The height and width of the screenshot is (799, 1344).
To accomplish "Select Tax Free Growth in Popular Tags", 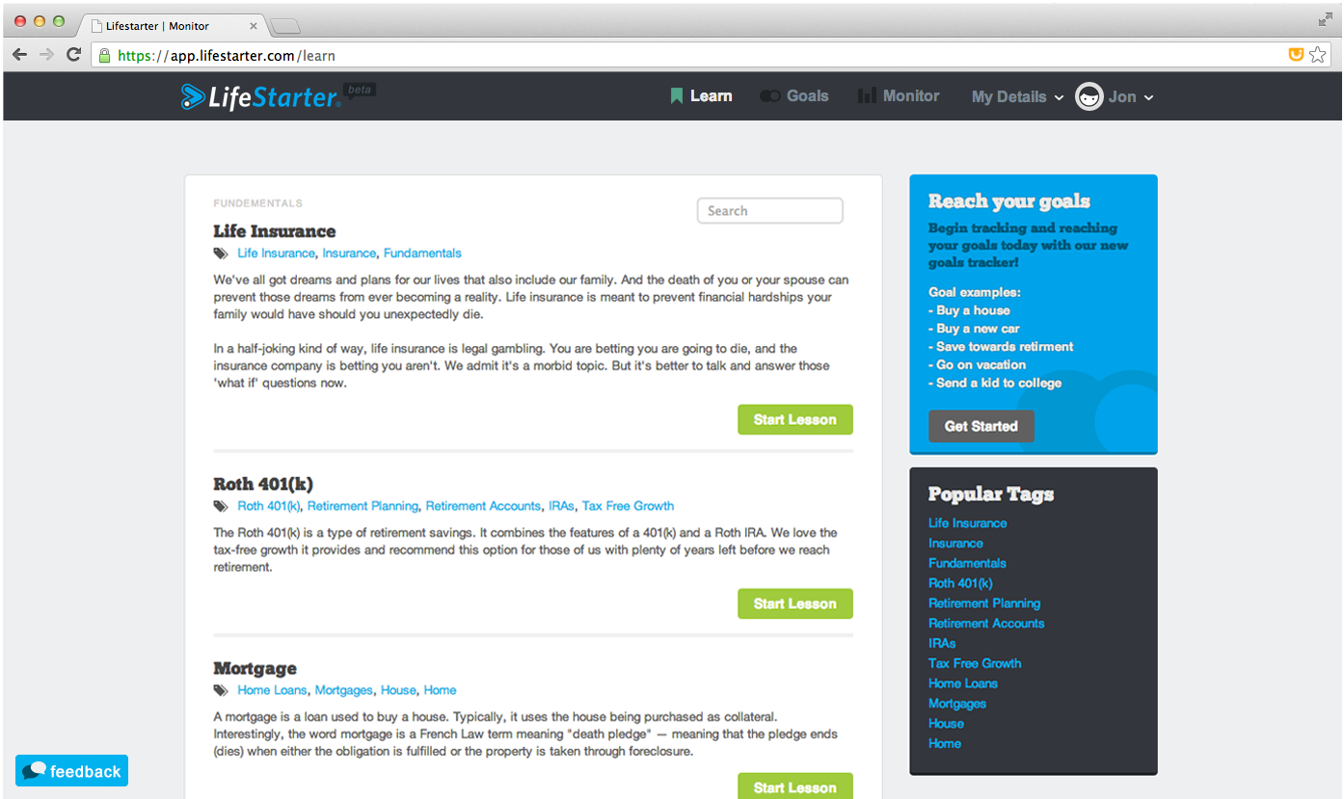I will [x=975, y=663].
